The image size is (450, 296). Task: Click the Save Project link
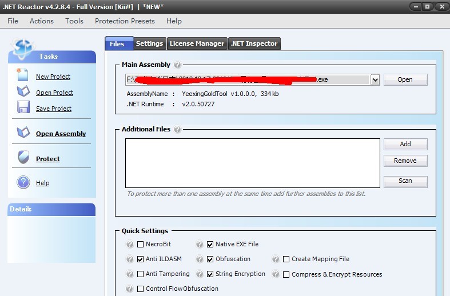[x=54, y=109]
